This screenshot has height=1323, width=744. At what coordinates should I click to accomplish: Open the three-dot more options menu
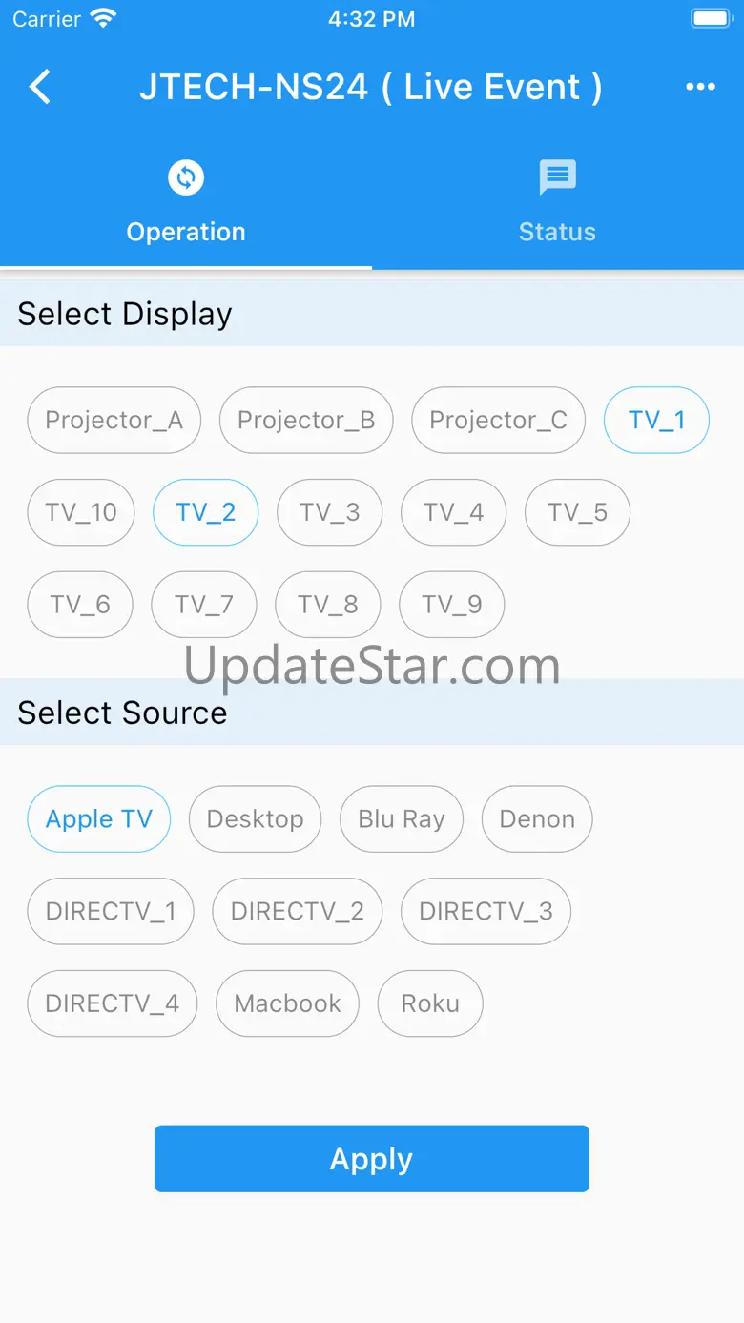700,87
